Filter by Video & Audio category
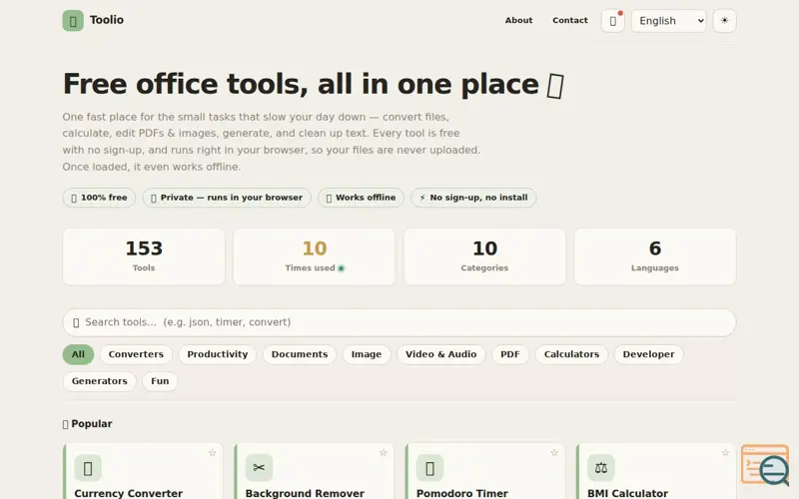 [x=441, y=354]
